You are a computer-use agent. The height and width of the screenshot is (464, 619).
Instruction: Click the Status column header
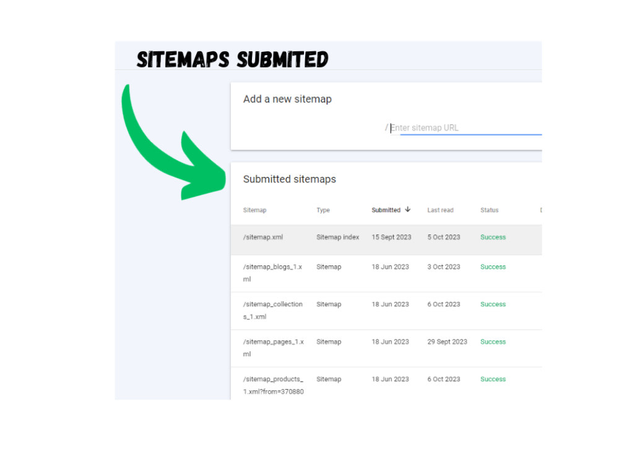489,210
